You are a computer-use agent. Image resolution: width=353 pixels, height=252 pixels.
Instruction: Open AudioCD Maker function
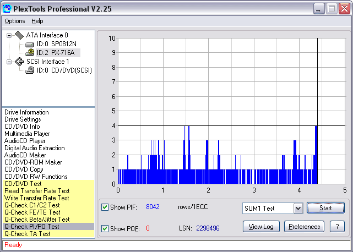pos(25,155)
